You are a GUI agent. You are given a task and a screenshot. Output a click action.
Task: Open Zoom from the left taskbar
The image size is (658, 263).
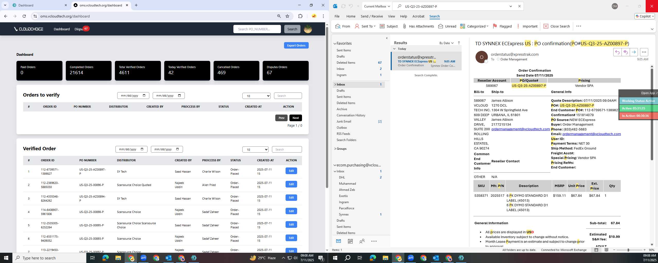click(143, 258)
